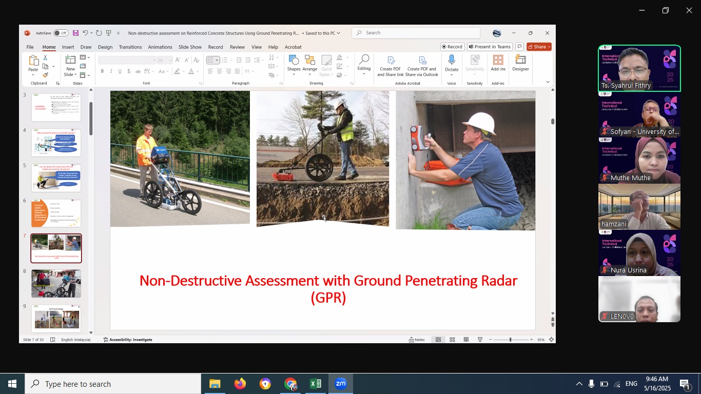Expand the Share dropdown
Viewport: 701px width, 394px height.
(x=549, y=47)
